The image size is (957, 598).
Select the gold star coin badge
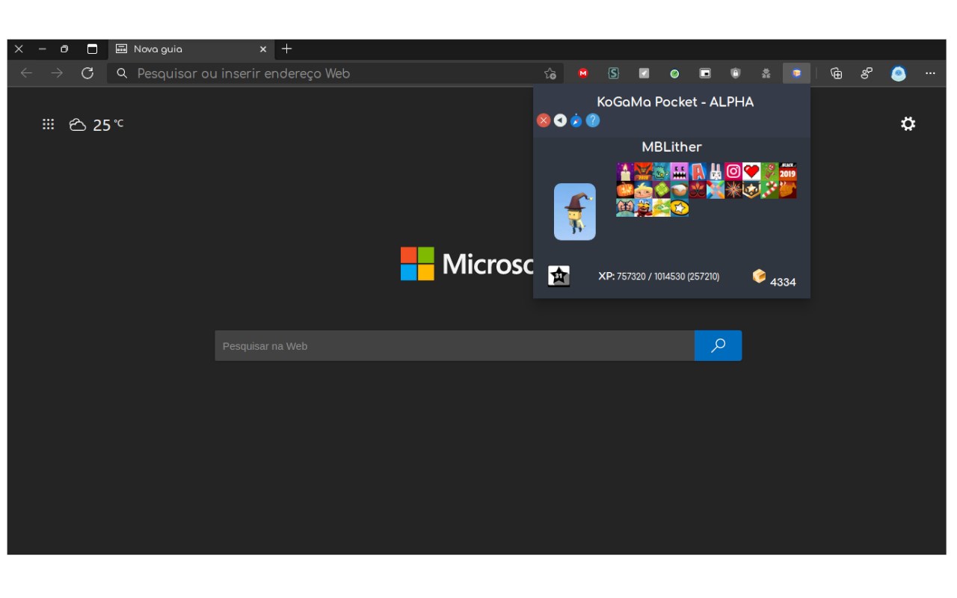[680, 208]
